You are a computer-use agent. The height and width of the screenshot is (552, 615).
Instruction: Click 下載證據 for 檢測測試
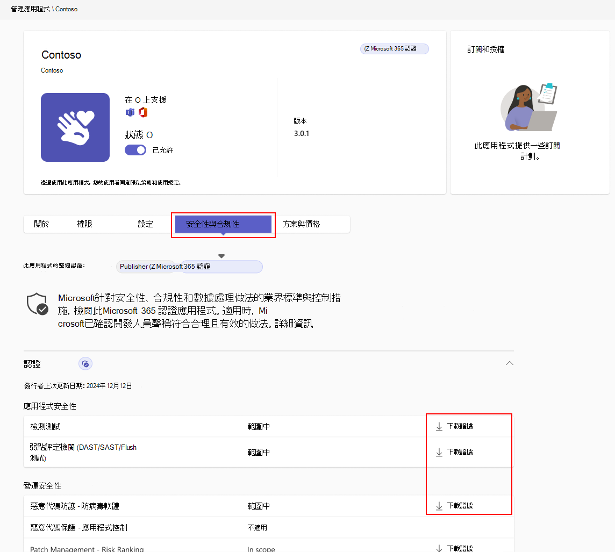point(460,426)
